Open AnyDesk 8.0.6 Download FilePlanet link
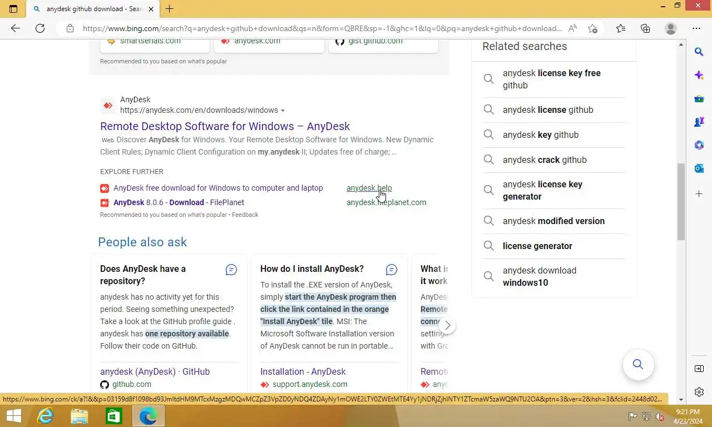Screen dimensions: 712x427 179,202
